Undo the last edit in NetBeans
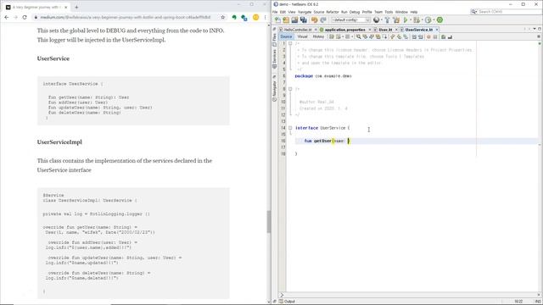The image size is (543, 305). point(315,20)
